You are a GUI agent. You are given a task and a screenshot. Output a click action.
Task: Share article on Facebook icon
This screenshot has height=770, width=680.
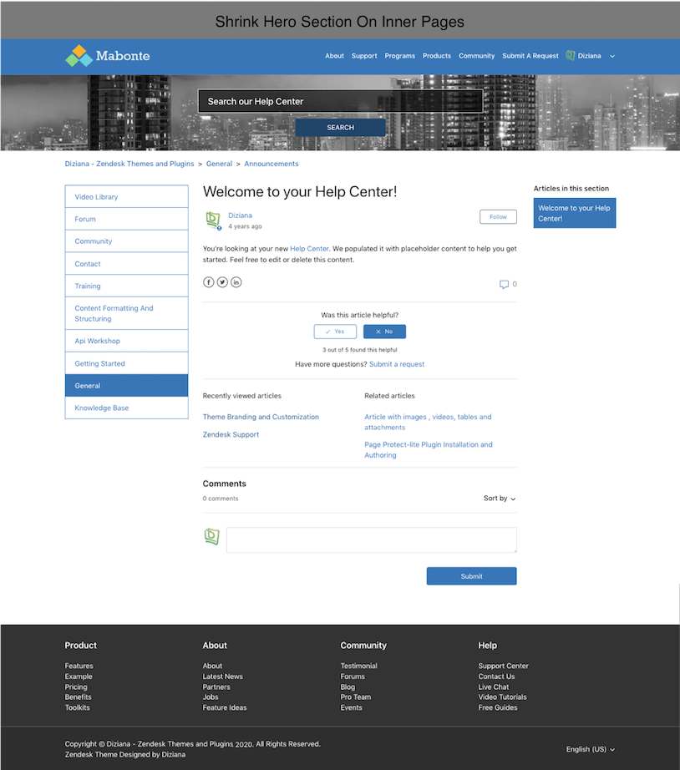coord(209,282)
